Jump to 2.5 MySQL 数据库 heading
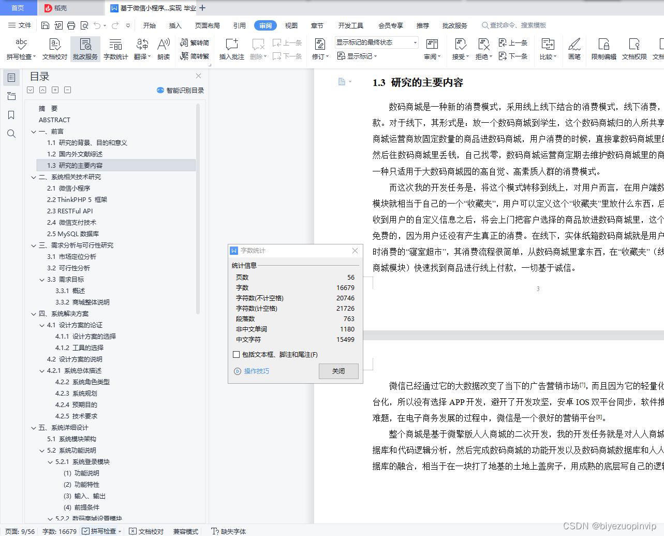Viewport: 664px width, 536px height. (x=73, y=234)
